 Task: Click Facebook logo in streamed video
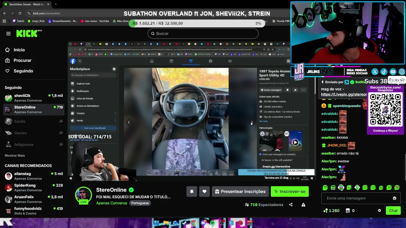point(73,61)
